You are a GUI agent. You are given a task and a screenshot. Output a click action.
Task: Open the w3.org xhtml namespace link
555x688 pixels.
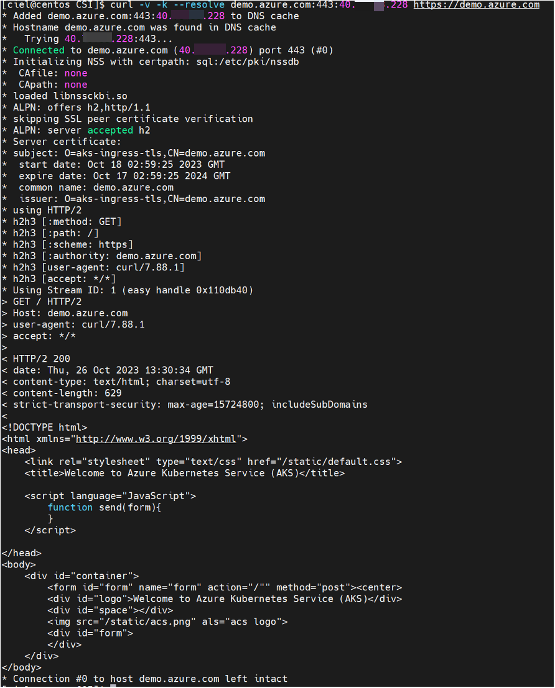pyautogui.click(x=156, y=439)
